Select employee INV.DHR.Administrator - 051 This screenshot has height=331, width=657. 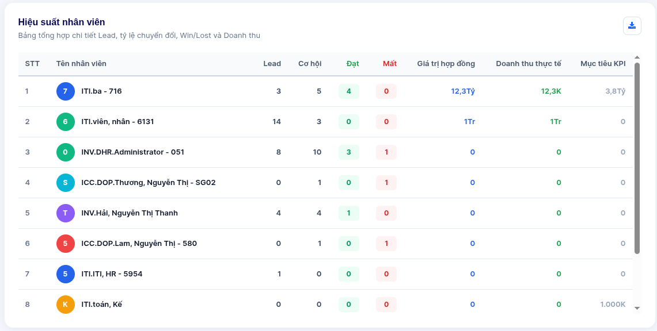coord(133,152)
